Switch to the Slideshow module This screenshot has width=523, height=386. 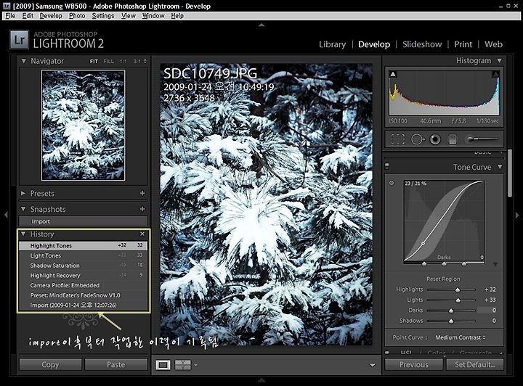click(x=422, y=44)
